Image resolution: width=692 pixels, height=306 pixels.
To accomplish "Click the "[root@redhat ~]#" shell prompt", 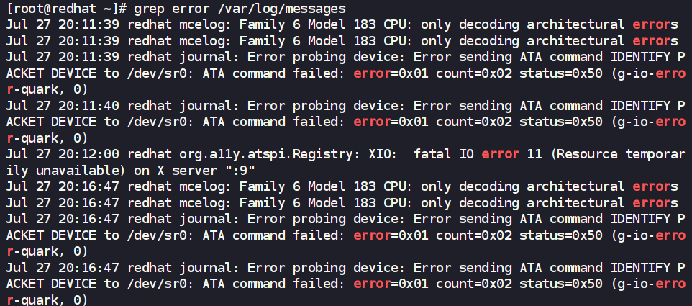I will (x=65, y=8).
